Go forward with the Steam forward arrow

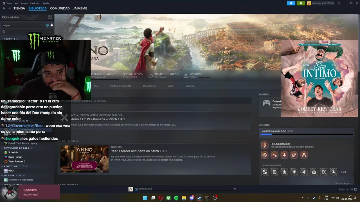[x=10, y=8]
